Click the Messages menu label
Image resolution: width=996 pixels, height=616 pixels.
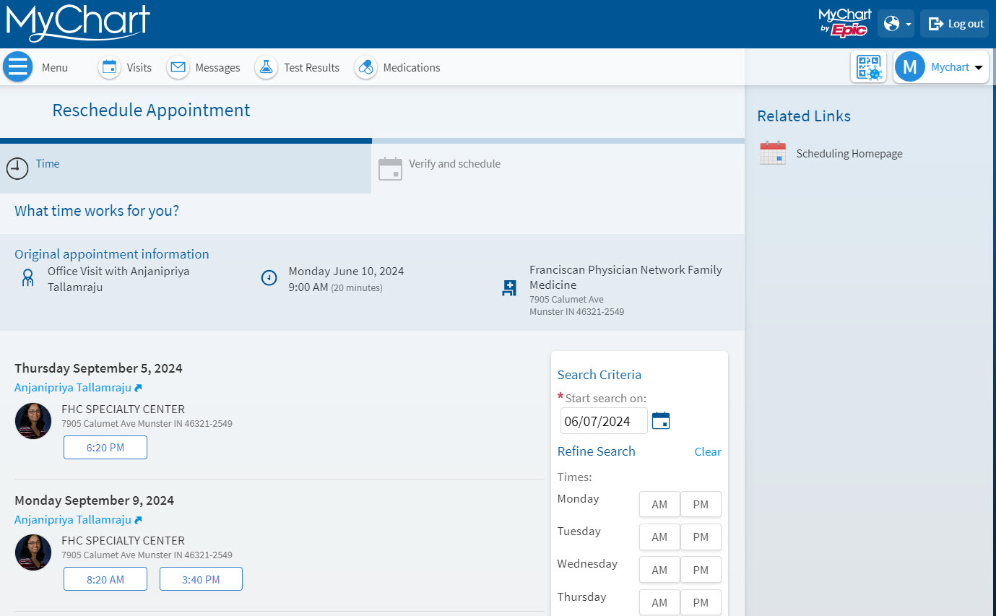point(217,67)
